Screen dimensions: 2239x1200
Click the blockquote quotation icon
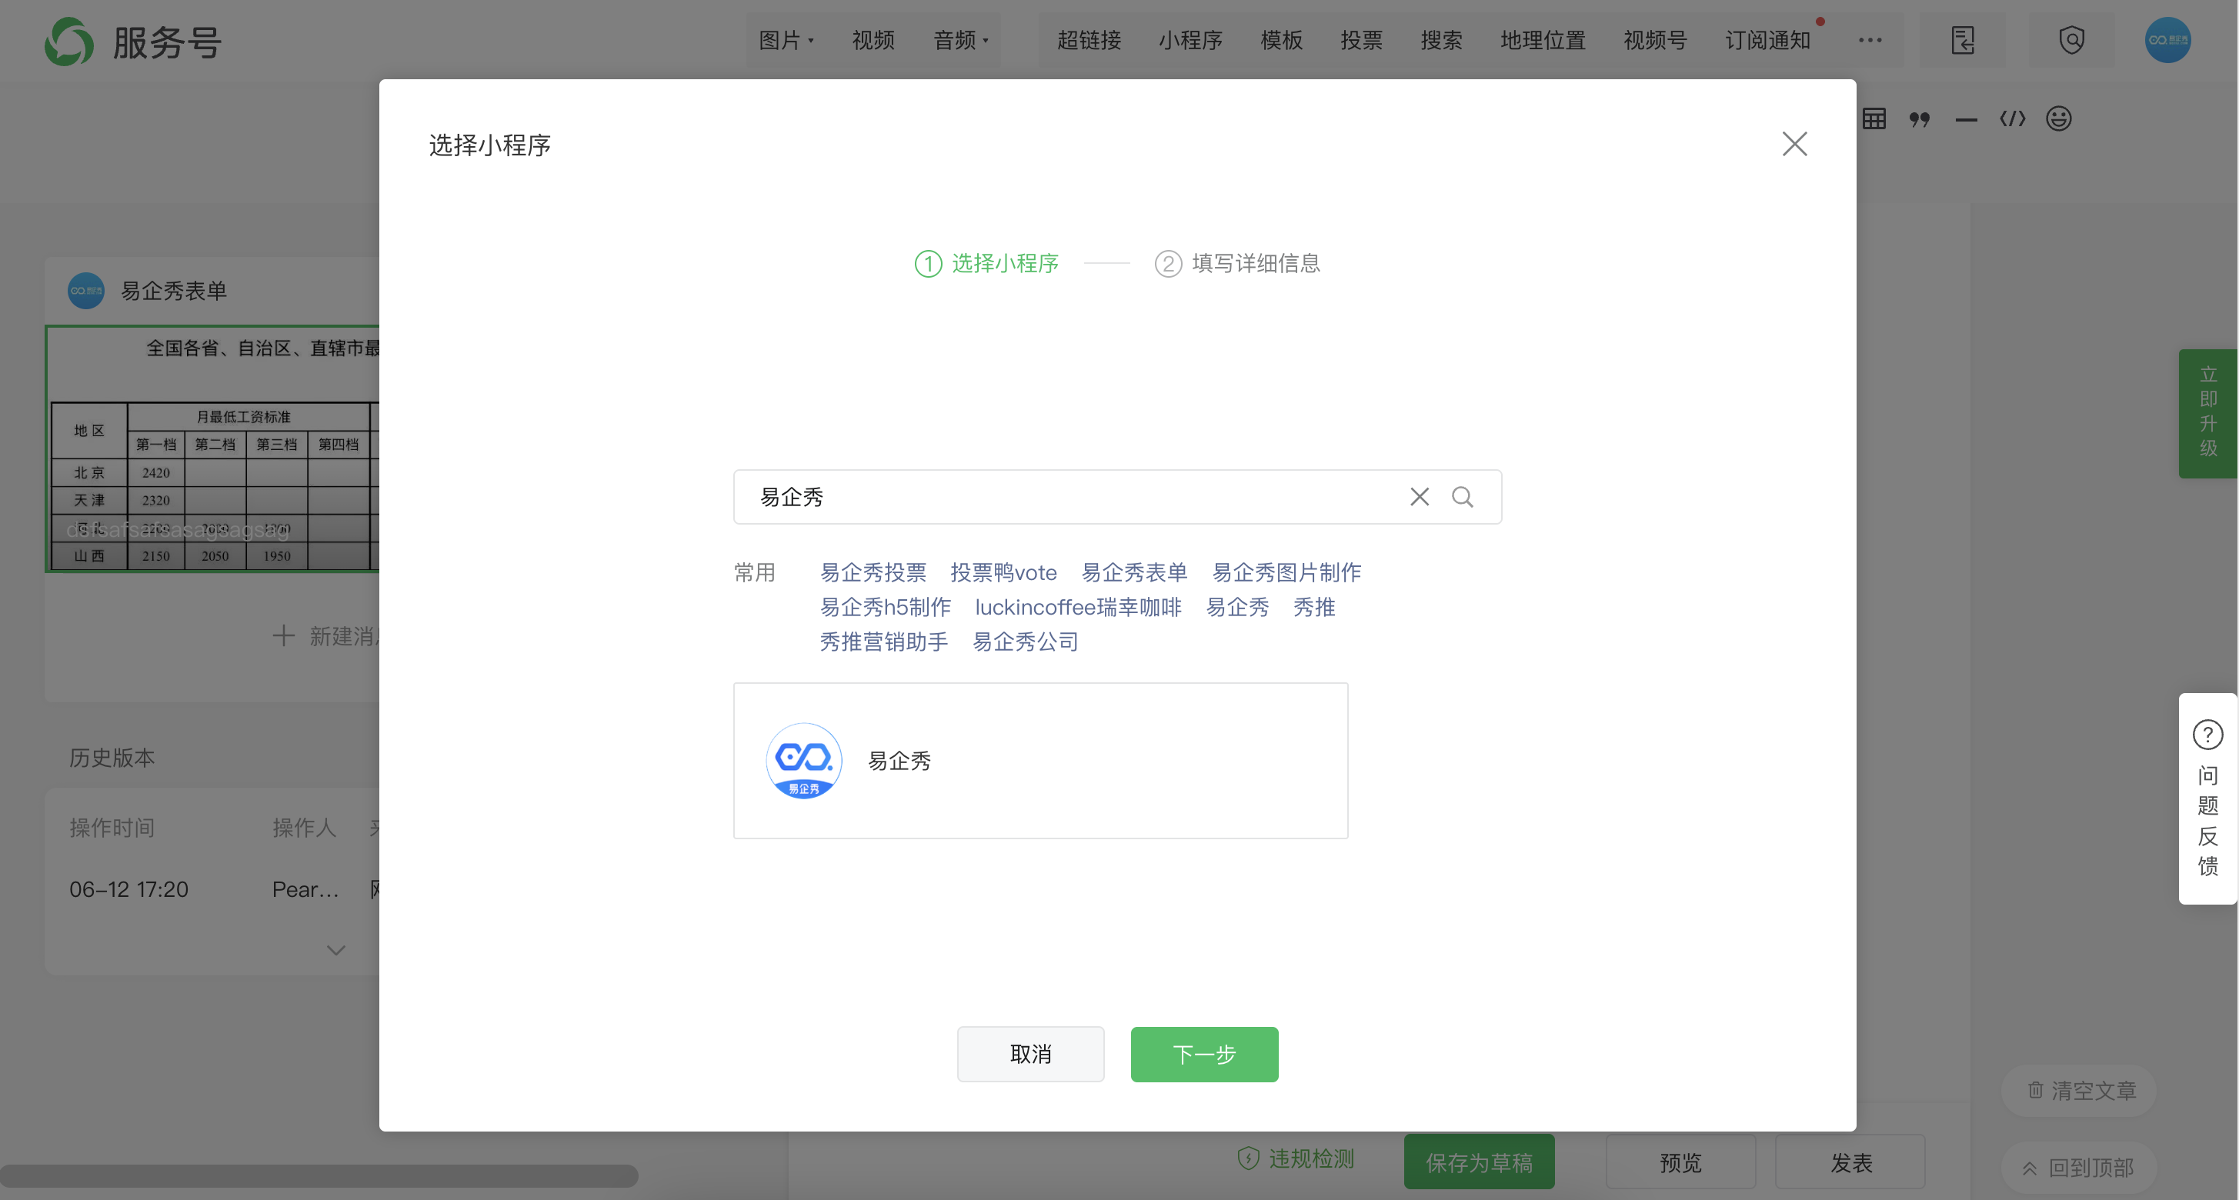pyautogui.click(x=1919, y=119)
